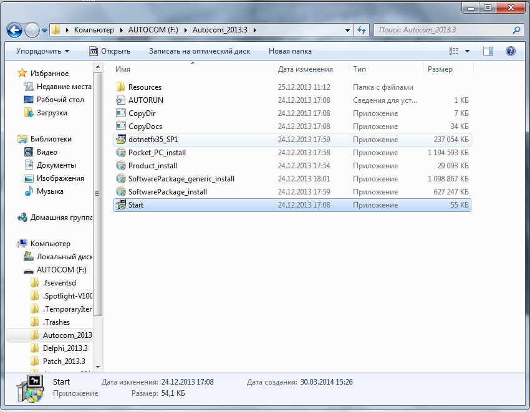Click AUTOCOM (F:) in the address breadcrumb
The width and height of the screenshot is (530, 412).
coord(153,30)
